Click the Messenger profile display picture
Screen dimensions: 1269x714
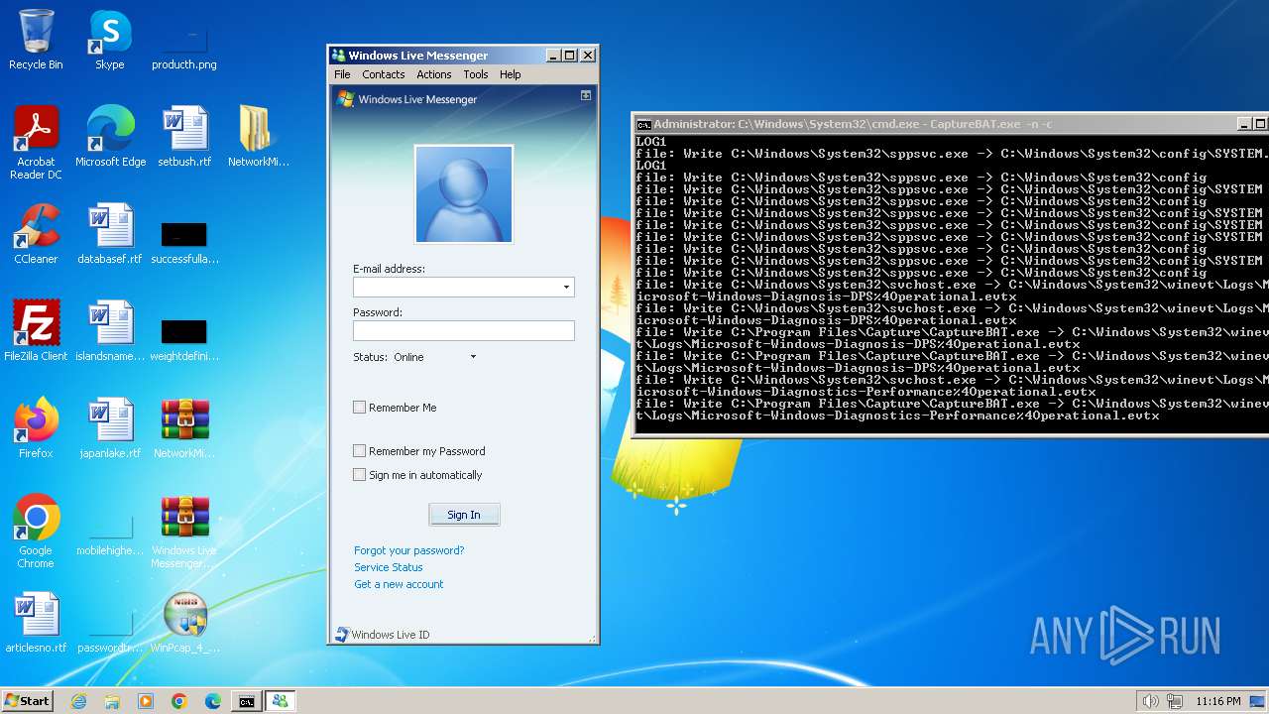464,193
